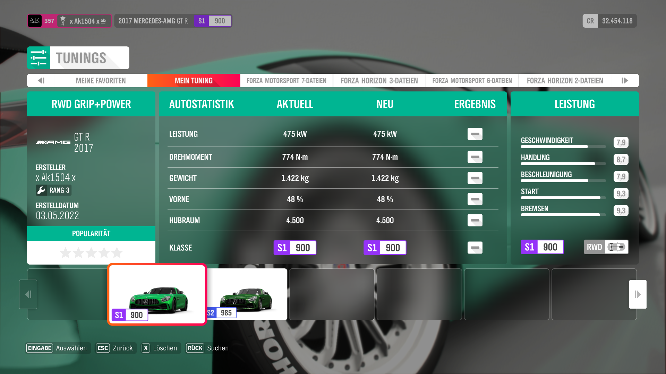666x374 pixels.
Task: Click the Klasse result dash icon
Action: point(475,248)
